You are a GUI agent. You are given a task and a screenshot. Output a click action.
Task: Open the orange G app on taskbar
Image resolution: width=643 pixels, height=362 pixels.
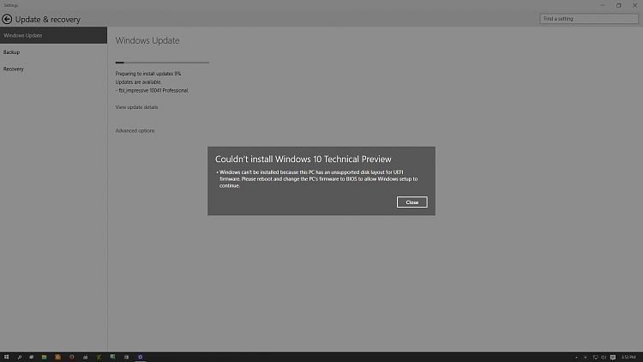coord(57,357)
